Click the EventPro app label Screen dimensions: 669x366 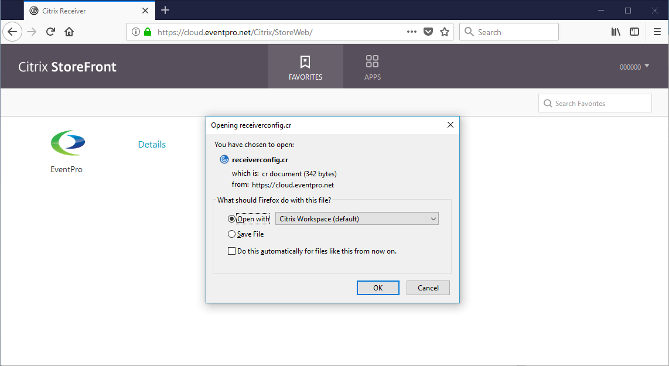[x=67, y=169]
